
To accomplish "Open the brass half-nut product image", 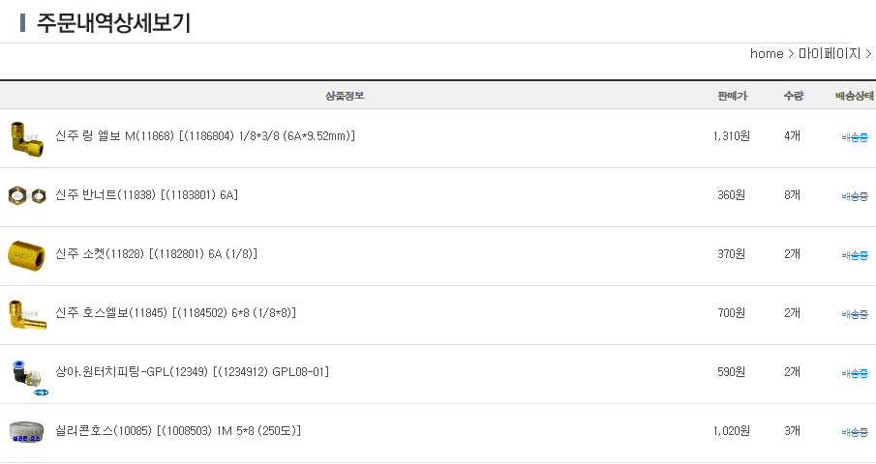I will [27, 195].
